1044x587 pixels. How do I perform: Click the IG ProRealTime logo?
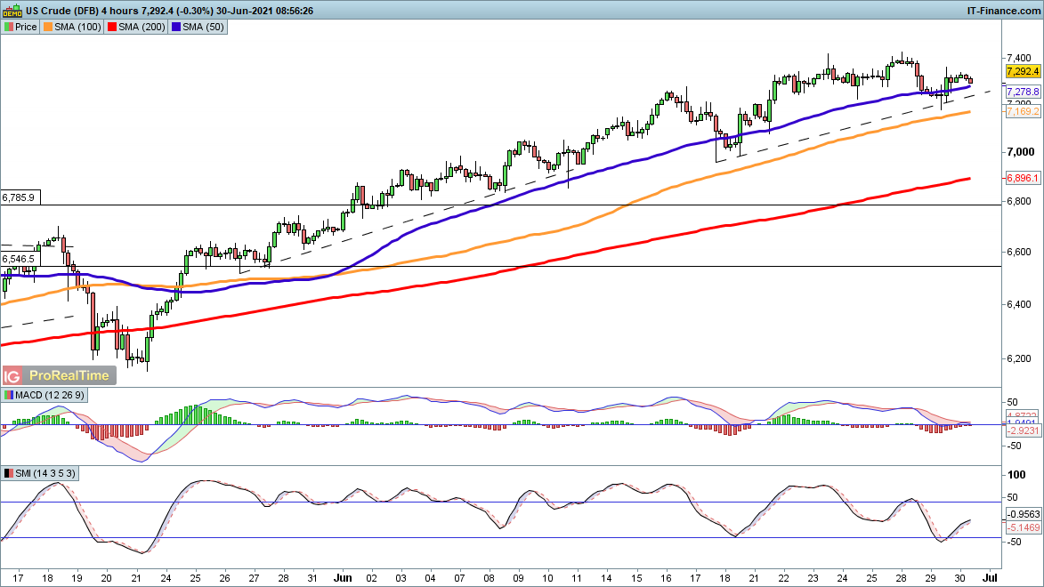tap(60, 375)
